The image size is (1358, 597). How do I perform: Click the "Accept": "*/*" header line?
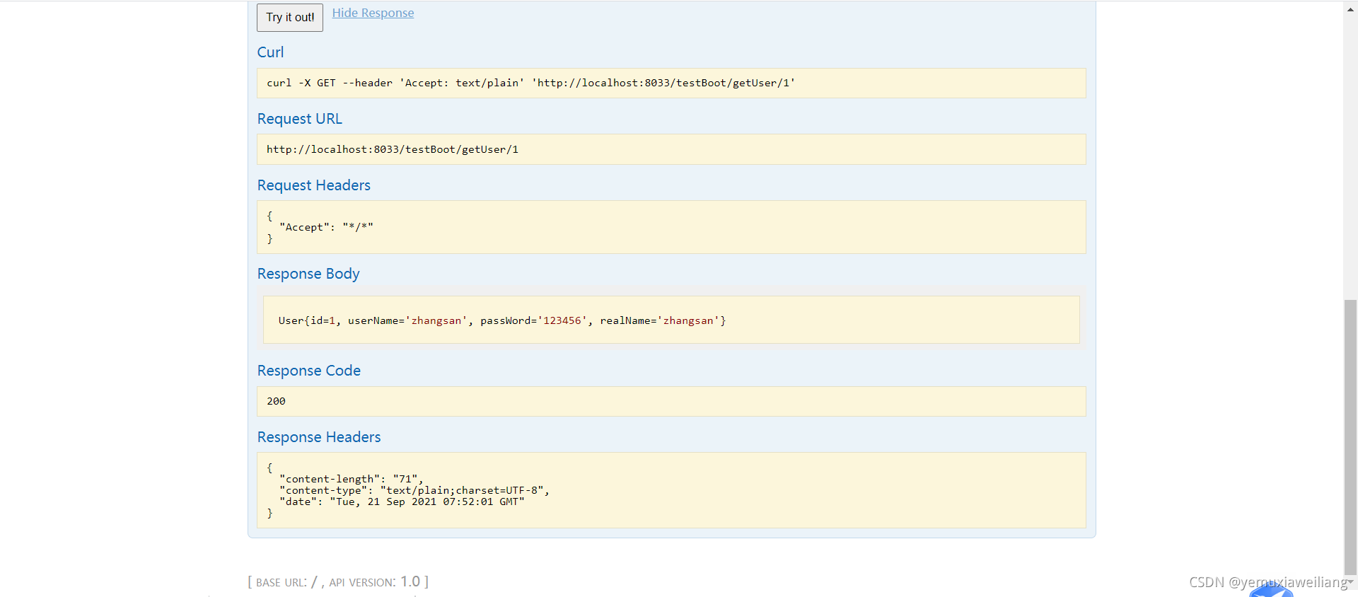tap(326, 227)
